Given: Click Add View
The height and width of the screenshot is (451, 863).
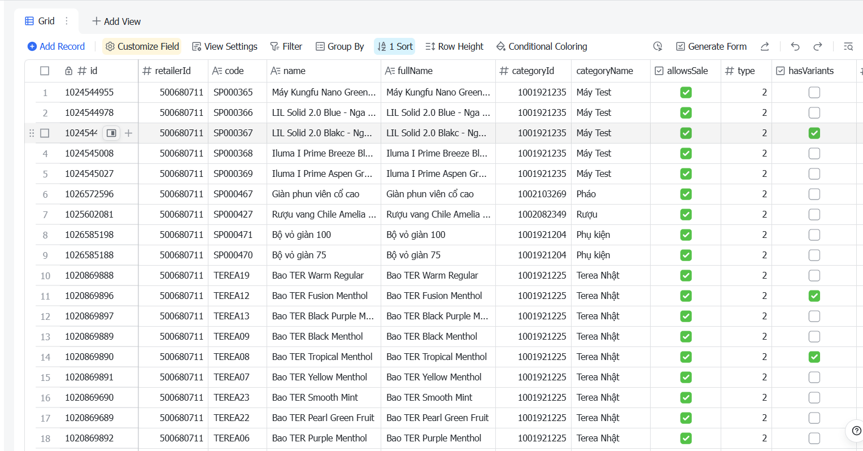Looking at the screenshot, I should coord(116,21).
